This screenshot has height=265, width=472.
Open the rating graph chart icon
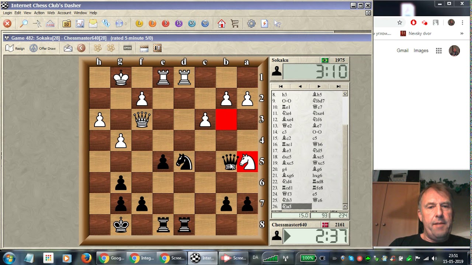(x=80, y=24)
